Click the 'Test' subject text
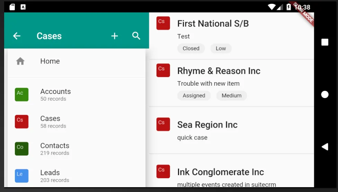Image resolution: width=338 pixels, height=192 pixels. tap(184, 36)
